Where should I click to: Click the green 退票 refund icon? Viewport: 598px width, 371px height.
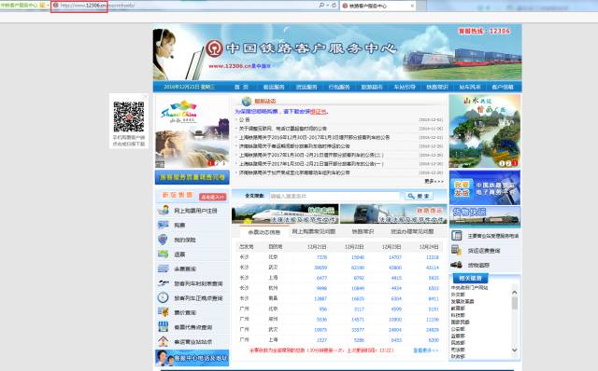(164, 254)
